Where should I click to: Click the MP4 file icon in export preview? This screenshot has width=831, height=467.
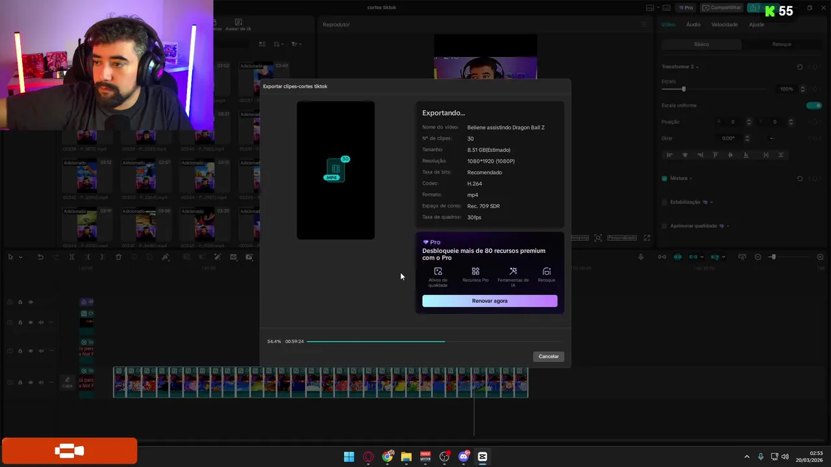335,170
